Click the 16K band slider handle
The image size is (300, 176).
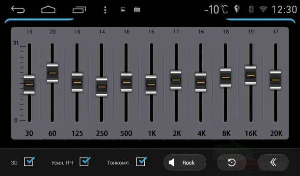tap(251, 75)
